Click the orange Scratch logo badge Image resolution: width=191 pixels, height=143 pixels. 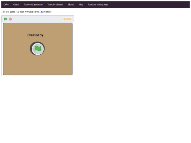67,19
